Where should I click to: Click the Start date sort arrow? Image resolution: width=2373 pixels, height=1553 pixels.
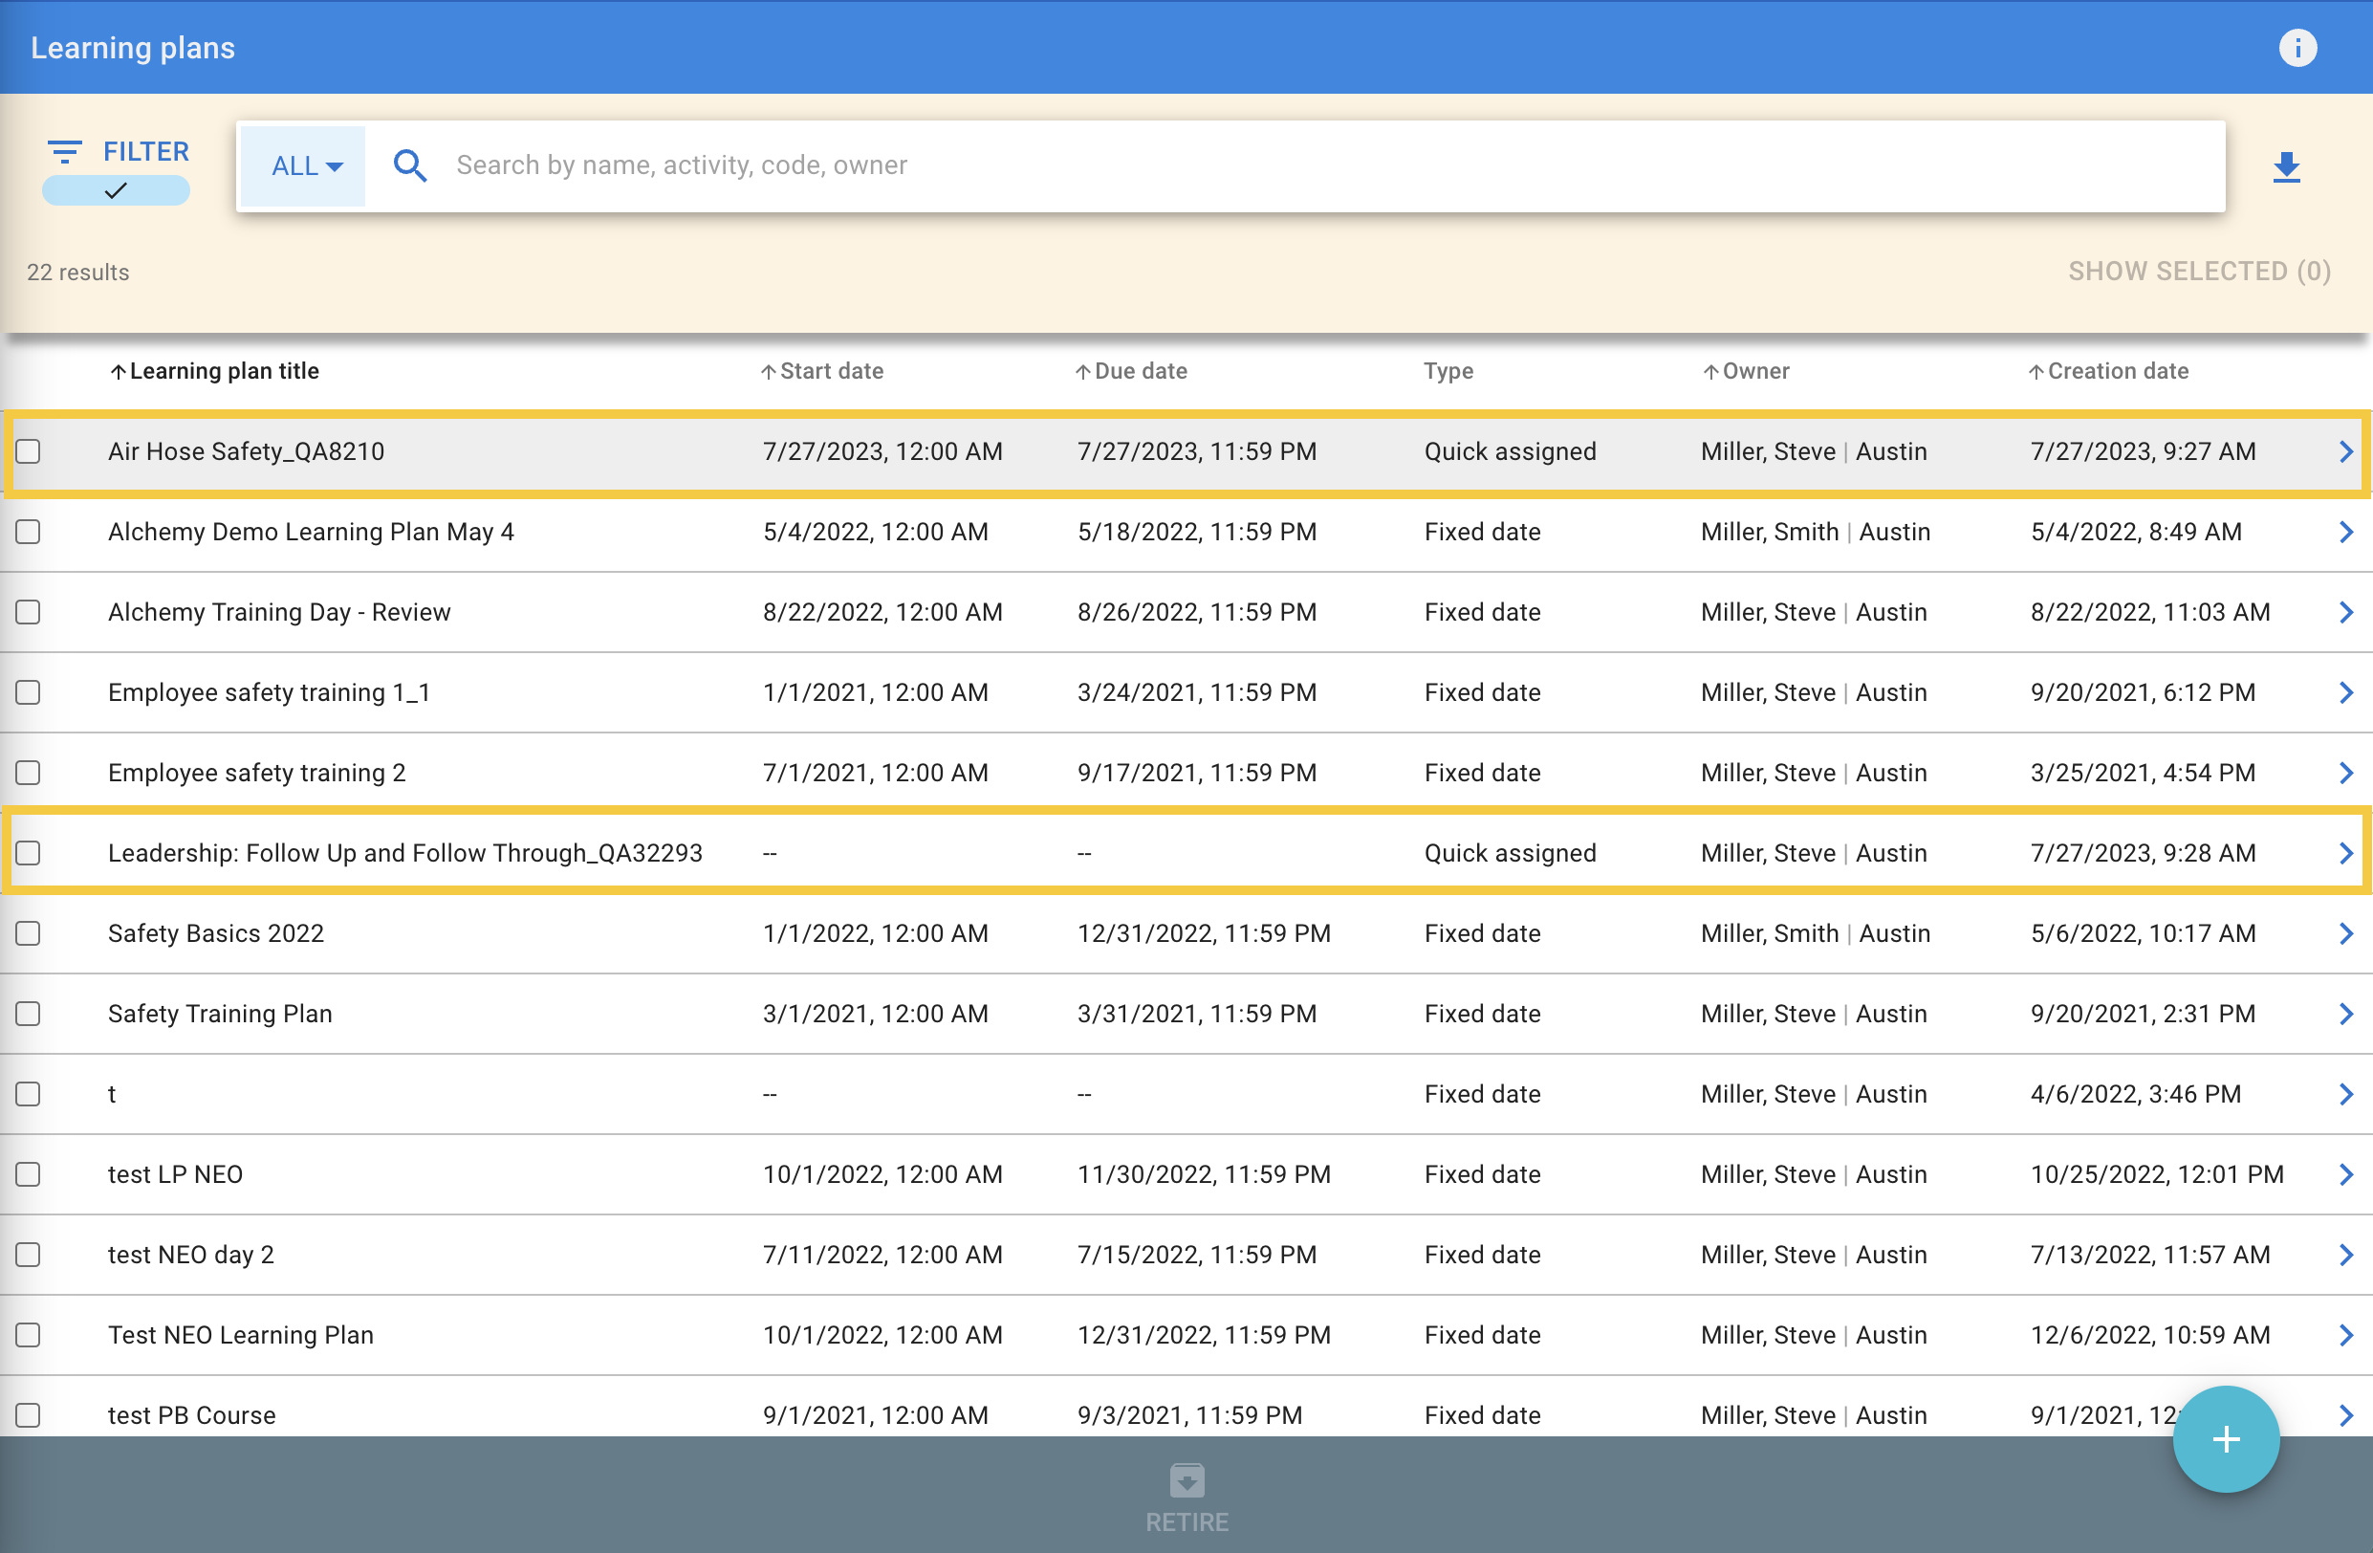(x=768, y=372)
